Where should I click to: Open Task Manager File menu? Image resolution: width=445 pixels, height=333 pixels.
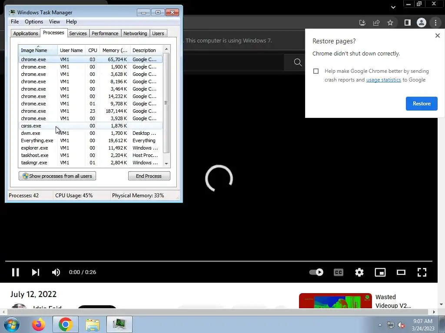pos(15,22)
